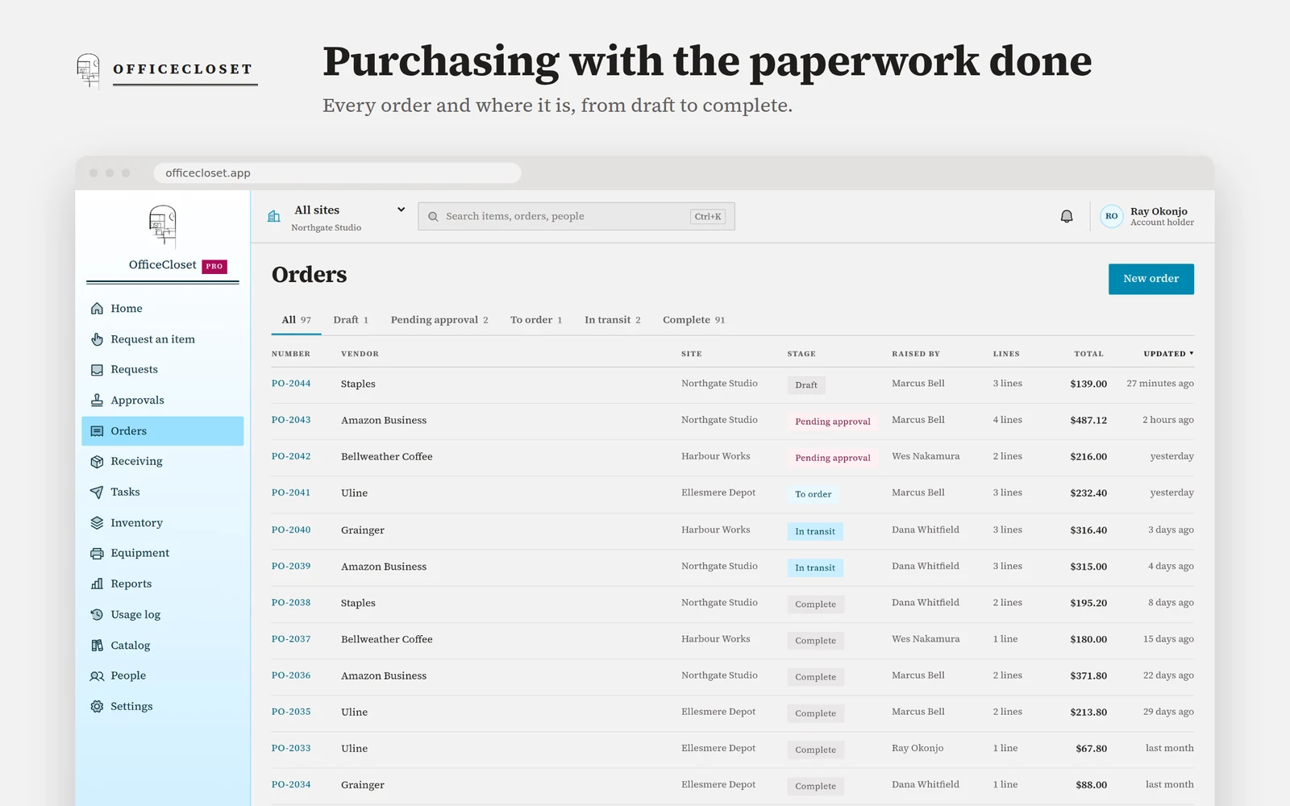The width and height of the screenshot is (1290, 806).
Task: Click the Approvals stamp icon
Action: (97, 401)
